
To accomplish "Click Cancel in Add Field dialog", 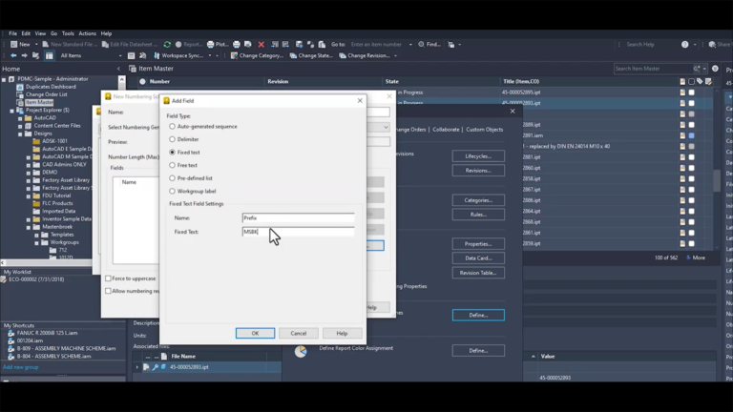I will [298, 333].
